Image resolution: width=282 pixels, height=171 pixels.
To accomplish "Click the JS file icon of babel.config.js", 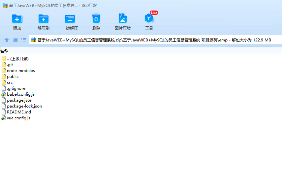I will click(x=4, y=94).
